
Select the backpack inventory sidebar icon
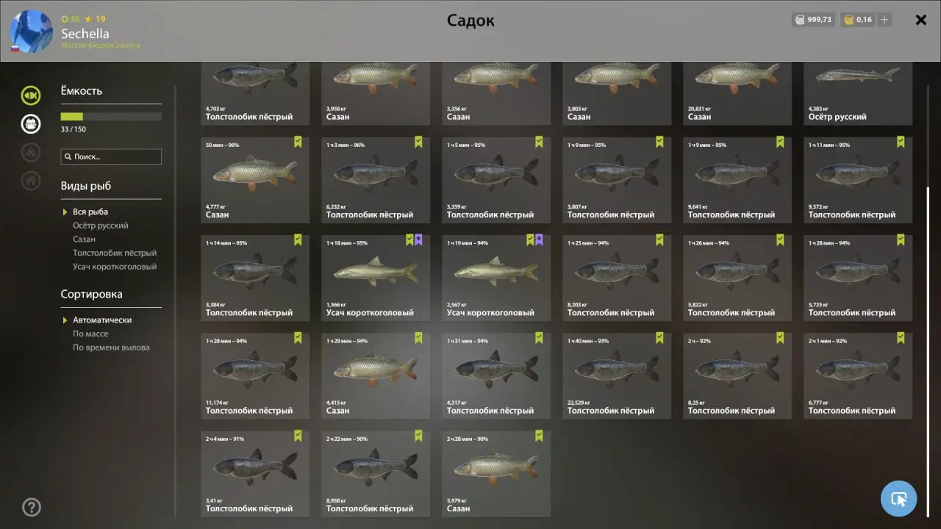[31, 123]
